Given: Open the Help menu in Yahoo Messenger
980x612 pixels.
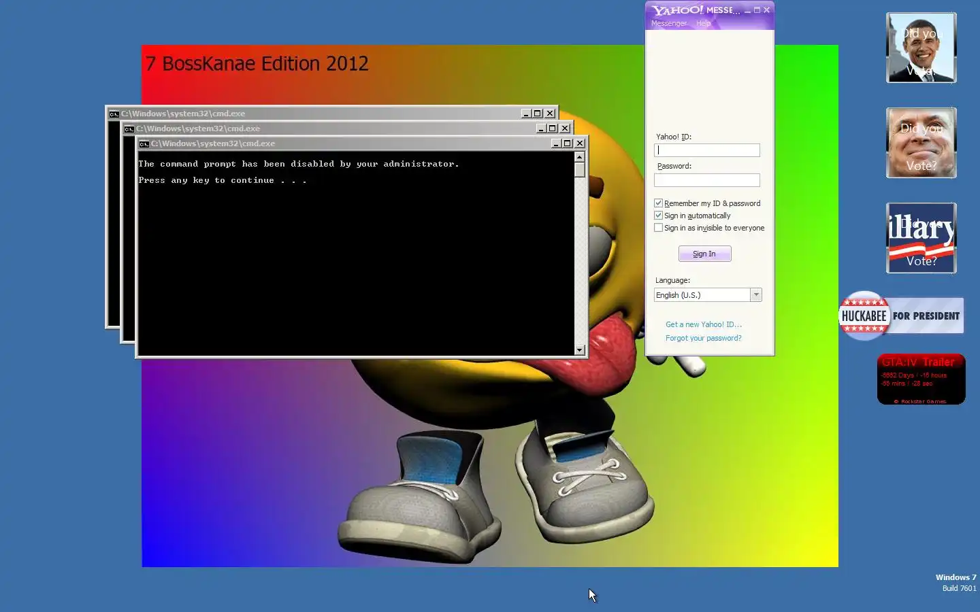Looking at the screenshot, I should tap(703, 23).
